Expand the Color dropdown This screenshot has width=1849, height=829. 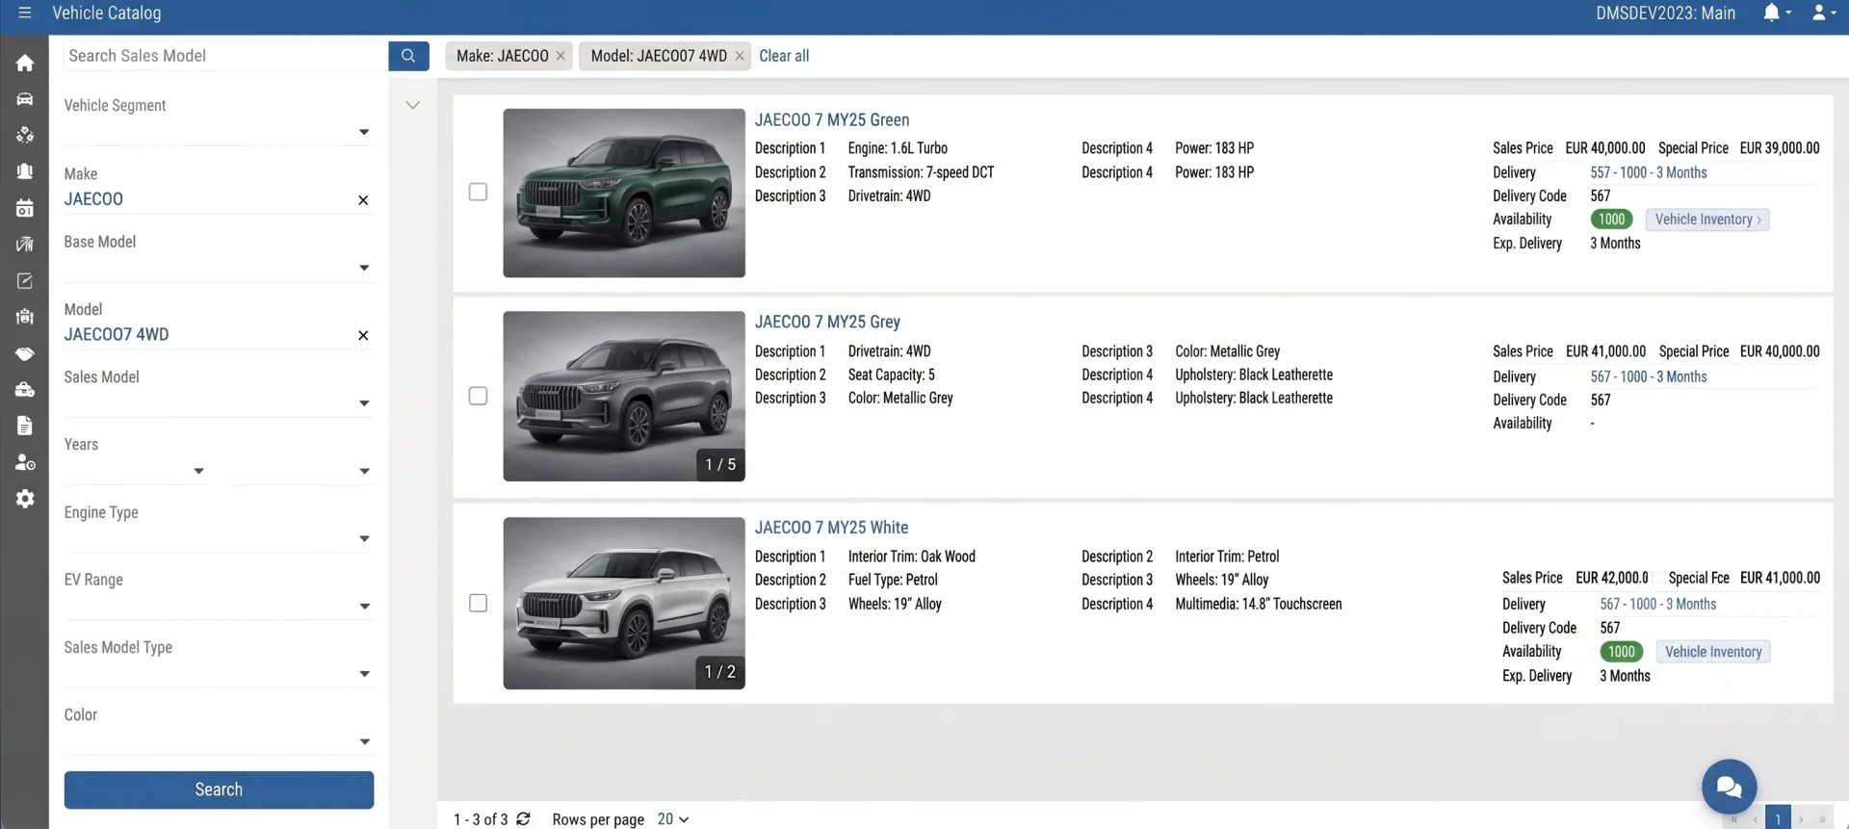364,741
